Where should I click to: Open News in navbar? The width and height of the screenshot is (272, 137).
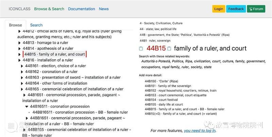(x=104, y=9)
